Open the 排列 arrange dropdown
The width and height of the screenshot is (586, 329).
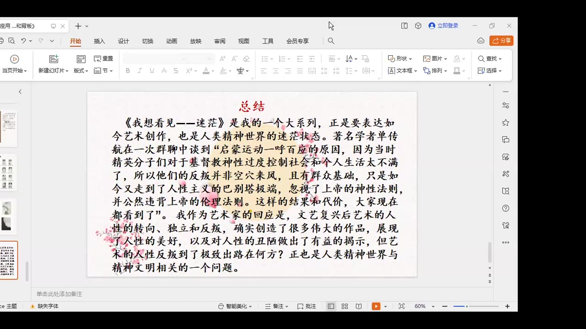pyautogui.click(x=435, y=71)
